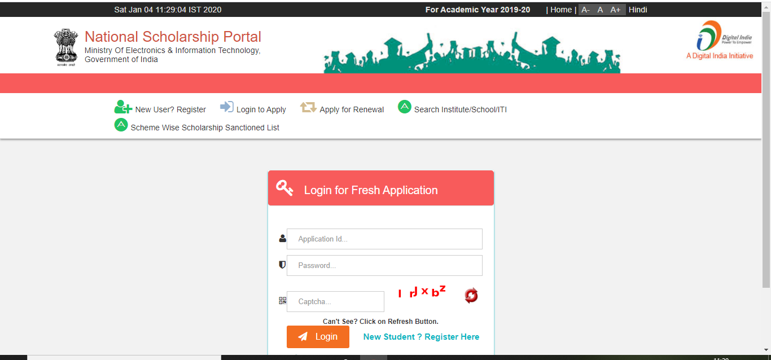
Task: Open Scheme Wise Scholarship Sanctioned List
Action: click(x=205, y=128)
